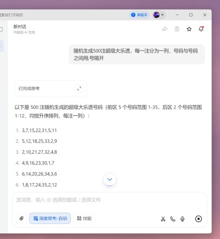Viewport: 220px width, 239px height.
Task: Expand the 已完成思考 thinking panel
Action: [79, 88]
